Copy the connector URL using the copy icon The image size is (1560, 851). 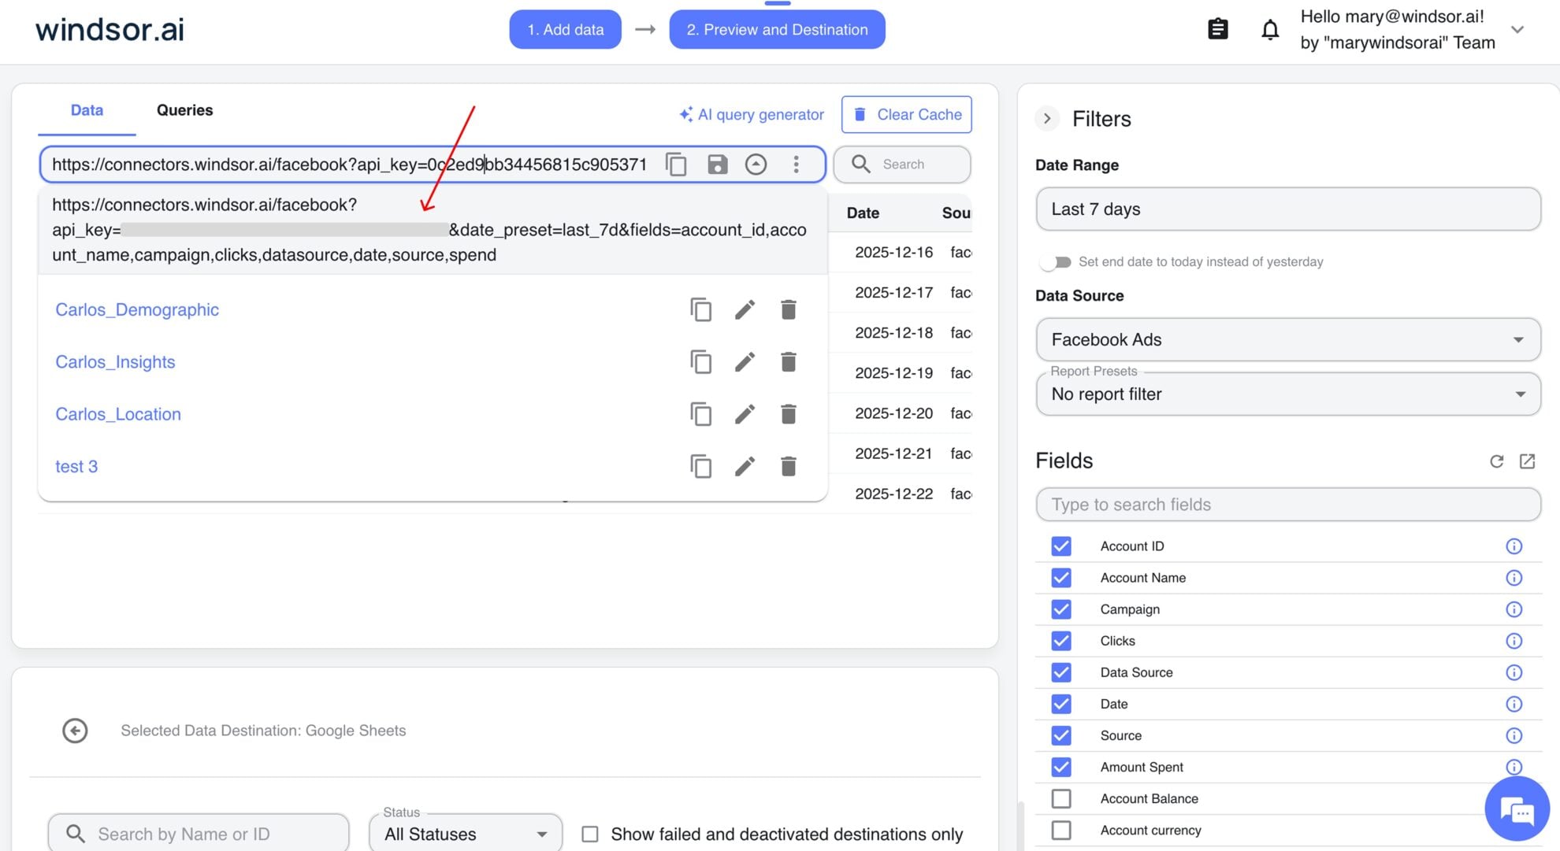tap(676, 165)
